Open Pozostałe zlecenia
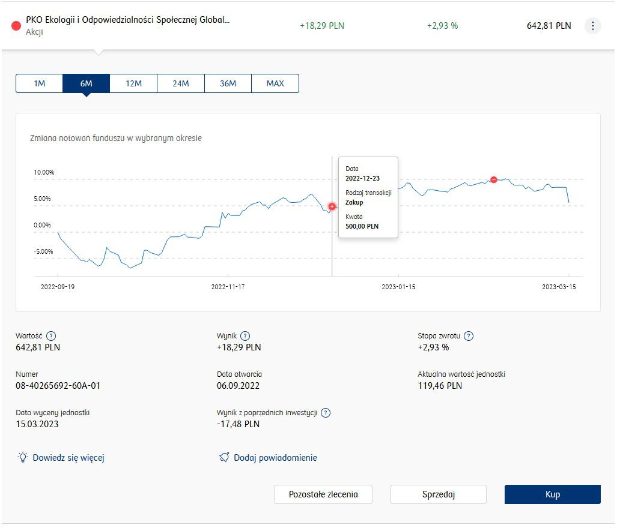This screenshot has height=531, width=617. (x=323, y=494)
